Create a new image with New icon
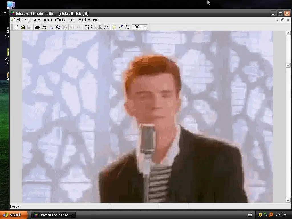Viewport: 292px width, 219px height. point(16,27)
